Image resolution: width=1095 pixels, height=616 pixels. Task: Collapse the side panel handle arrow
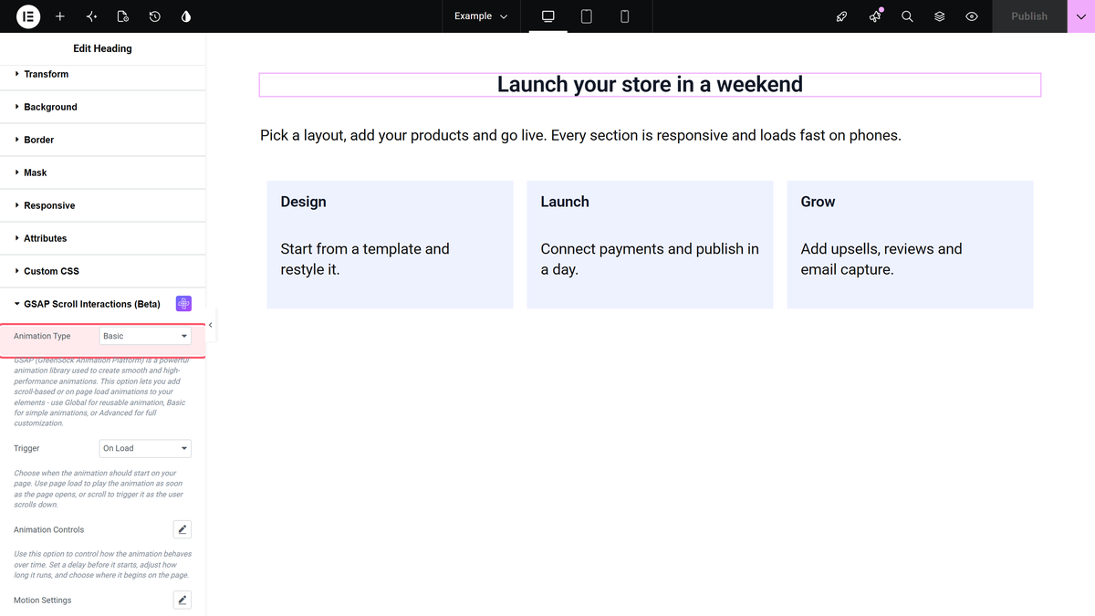coord(211,325)
